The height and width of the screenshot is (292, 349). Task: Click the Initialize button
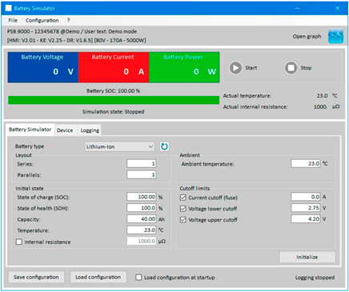[307, 257]
